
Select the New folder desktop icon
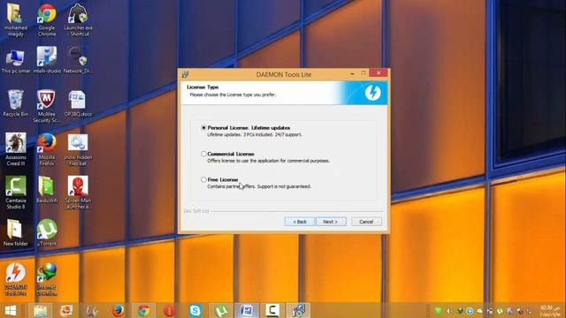(16, 233)
